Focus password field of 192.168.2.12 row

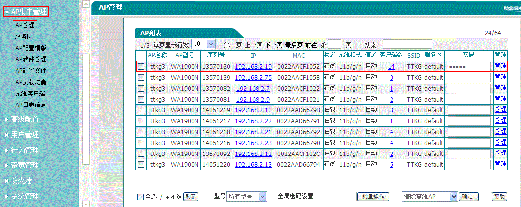click(x=469, y=154)
